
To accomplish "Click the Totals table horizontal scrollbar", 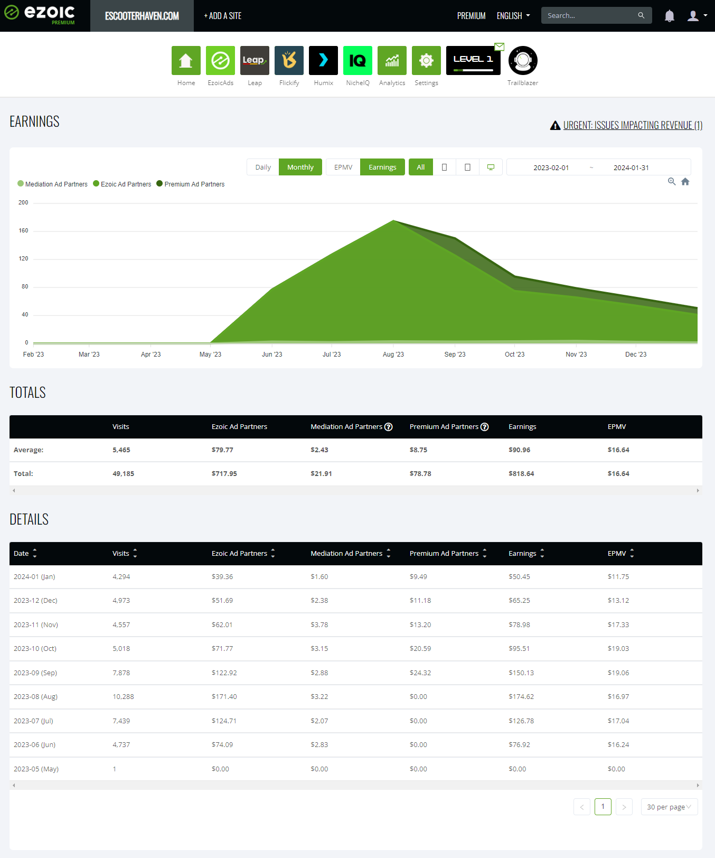I will click(356, 491).
